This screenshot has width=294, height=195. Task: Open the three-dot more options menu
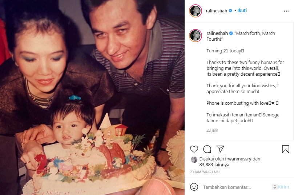[x=286, y=11]
